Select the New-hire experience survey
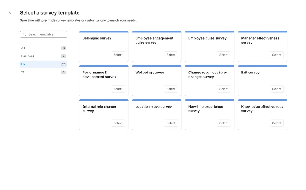This screenshot has height=190, width=306. pyautogui.click(x=223, y=123)
